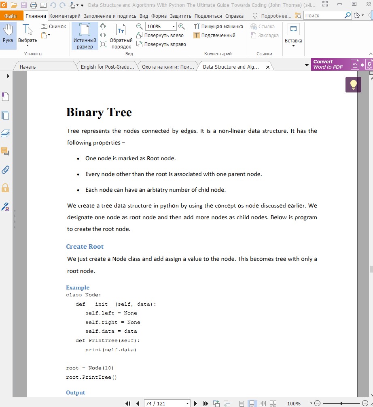Screen dimensions: 373x407
Task: Click the Save icon in quick access toolbar
Action: tap(24, 5)
